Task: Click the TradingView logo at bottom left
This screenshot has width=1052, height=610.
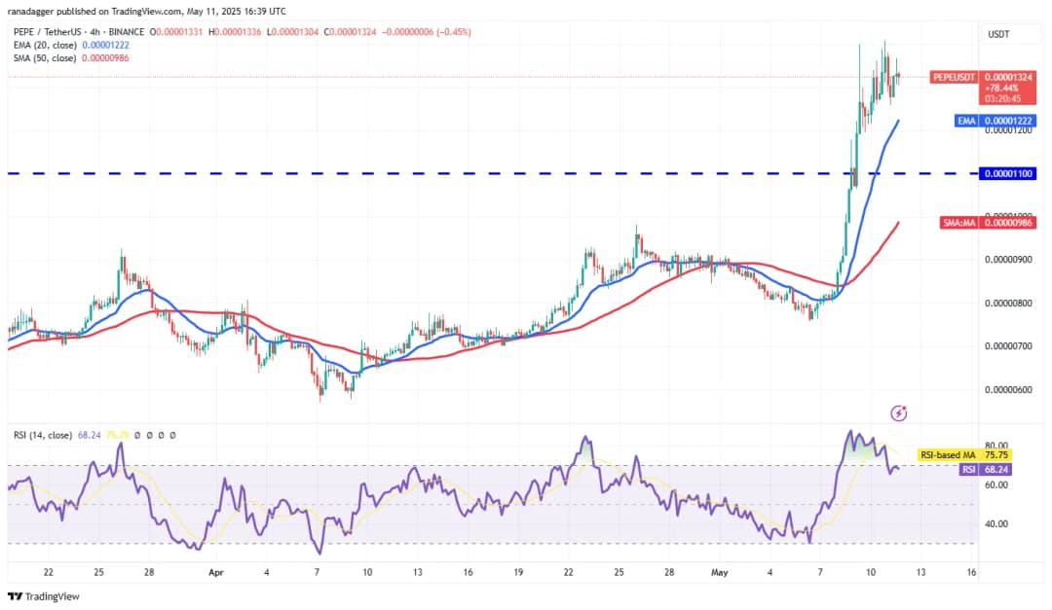Action: (x=44, y=596)
